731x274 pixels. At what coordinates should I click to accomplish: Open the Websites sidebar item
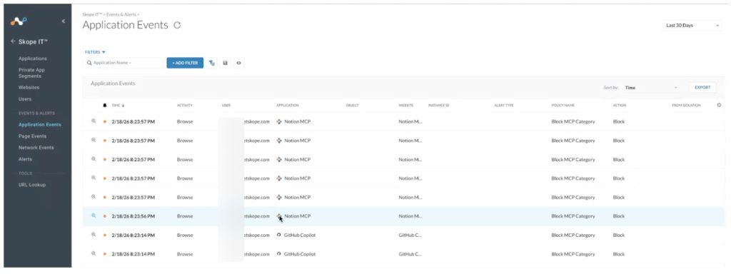coord(29,88)
